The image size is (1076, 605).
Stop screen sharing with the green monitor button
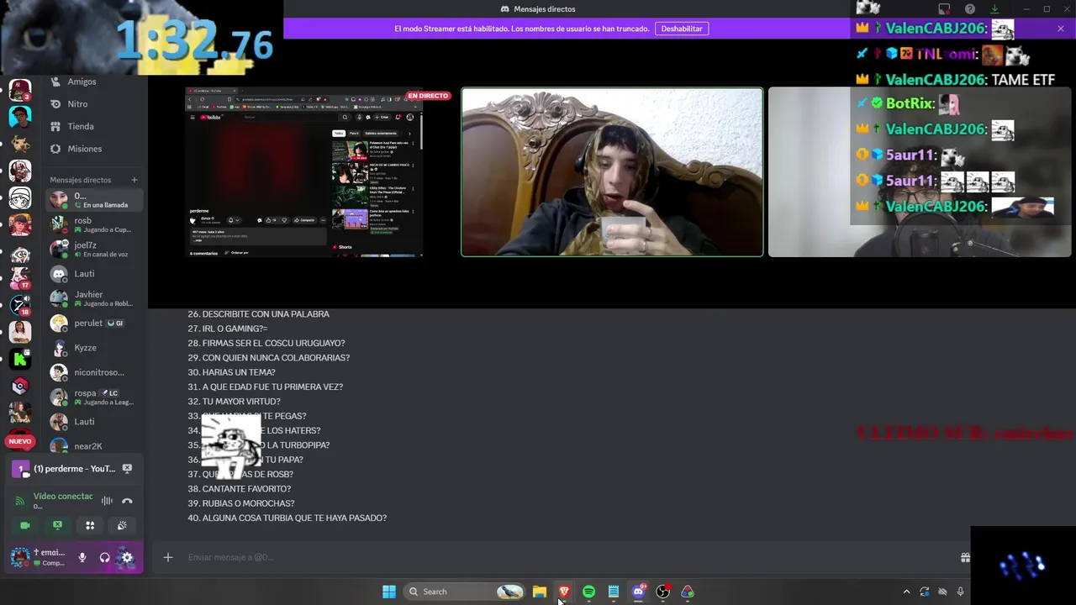click(x=57, y=525)
